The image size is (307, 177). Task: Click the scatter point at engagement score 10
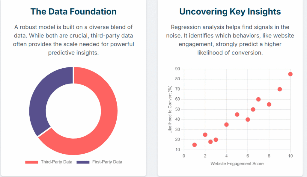coord(290,74)
